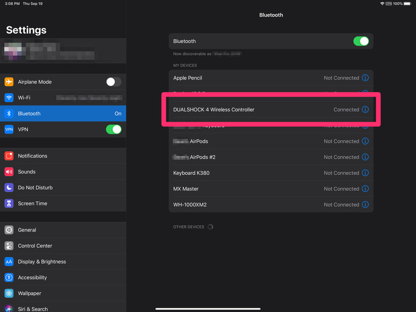Tap the Control Center icon
416x312 pixels.
point(9,246)
